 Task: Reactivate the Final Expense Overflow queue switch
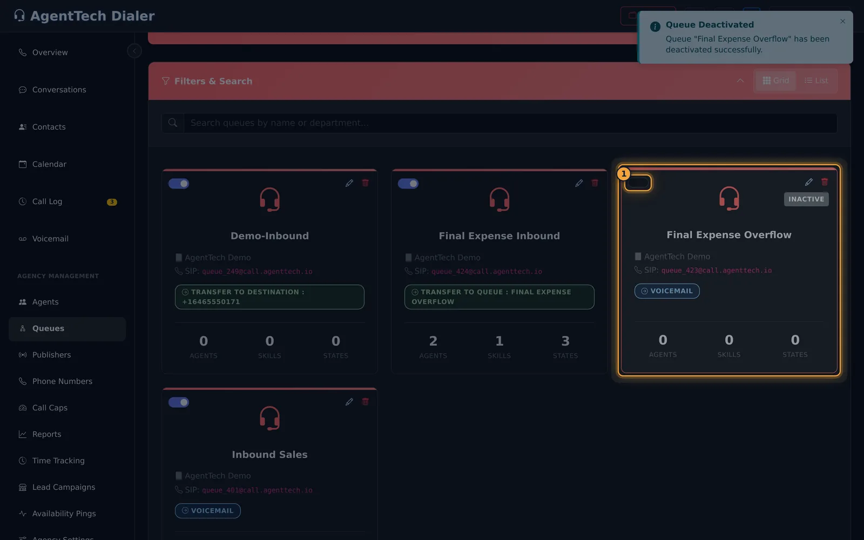[638, 183]
